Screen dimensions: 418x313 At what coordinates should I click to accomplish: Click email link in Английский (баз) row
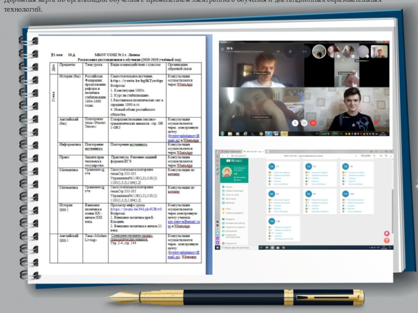183,138
